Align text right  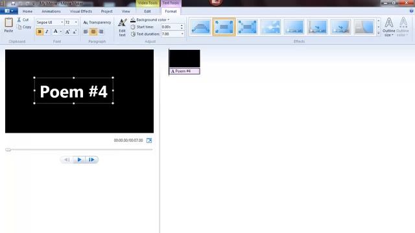(x=101, y=32)
